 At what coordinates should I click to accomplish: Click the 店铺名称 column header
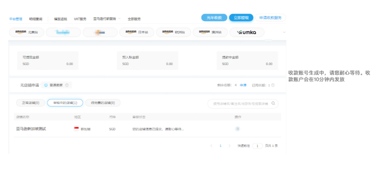pyautogui.click(x=22, y=117)
